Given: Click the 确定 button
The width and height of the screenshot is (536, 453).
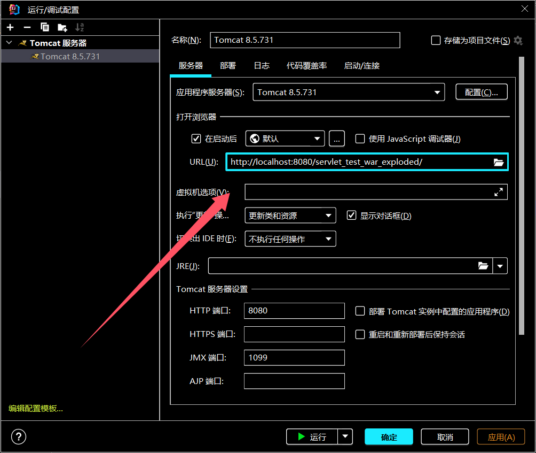Looking at the screenshot, I should click(x=389, y=436).
